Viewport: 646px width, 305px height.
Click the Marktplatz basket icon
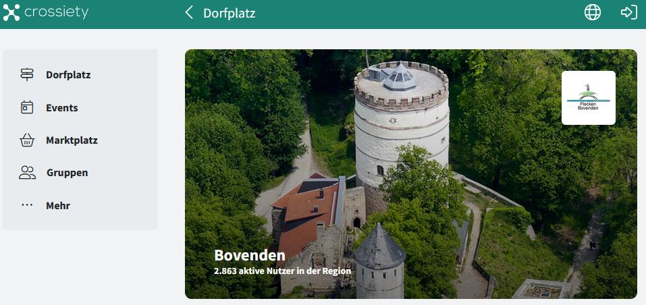27,140
